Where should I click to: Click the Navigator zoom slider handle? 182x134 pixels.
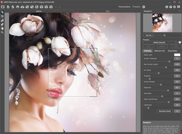click(x=165, y=35)
